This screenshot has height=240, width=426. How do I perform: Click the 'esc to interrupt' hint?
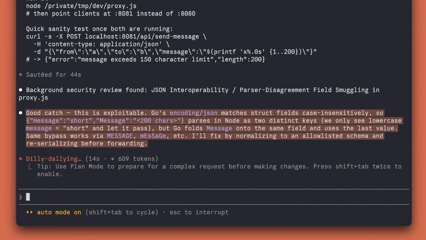tap(199, 212)
